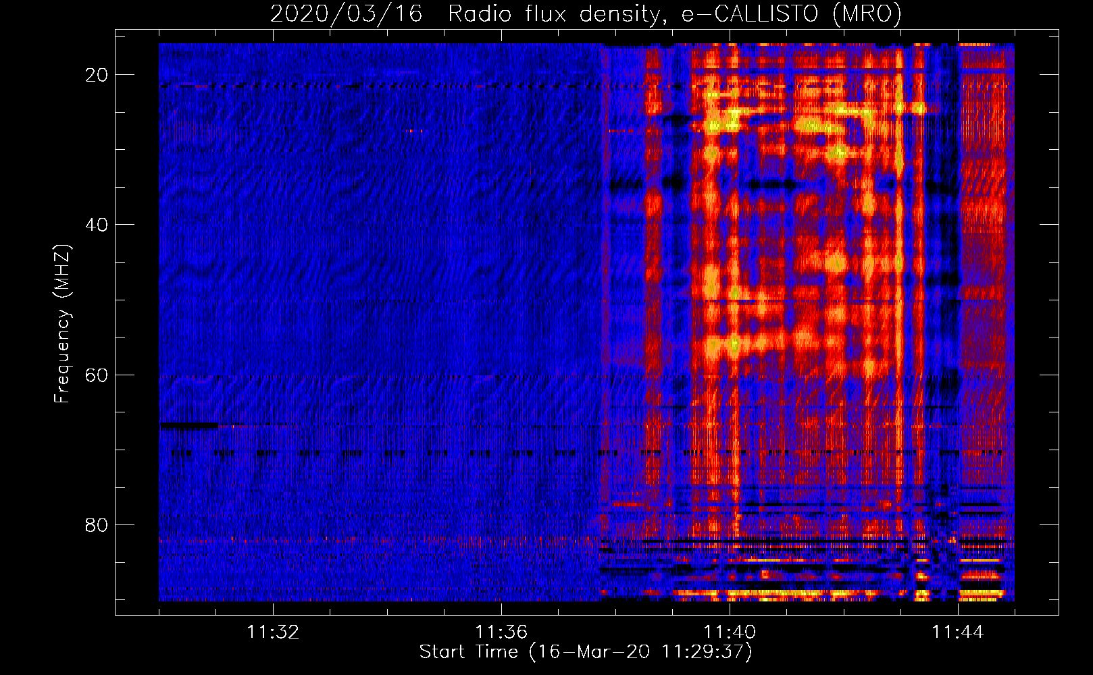
Task: Click the '11:40' time tick label
Action: [x=730, y=632]
